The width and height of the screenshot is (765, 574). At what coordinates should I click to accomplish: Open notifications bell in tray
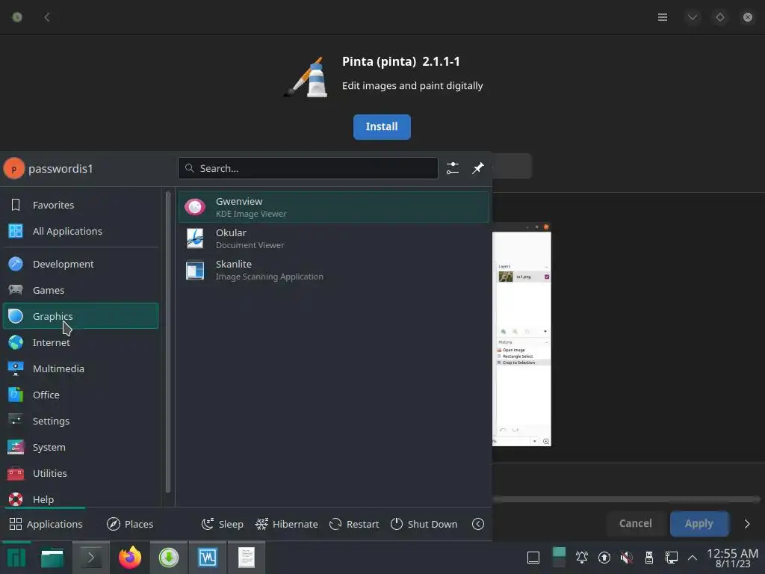click(581, 558)
